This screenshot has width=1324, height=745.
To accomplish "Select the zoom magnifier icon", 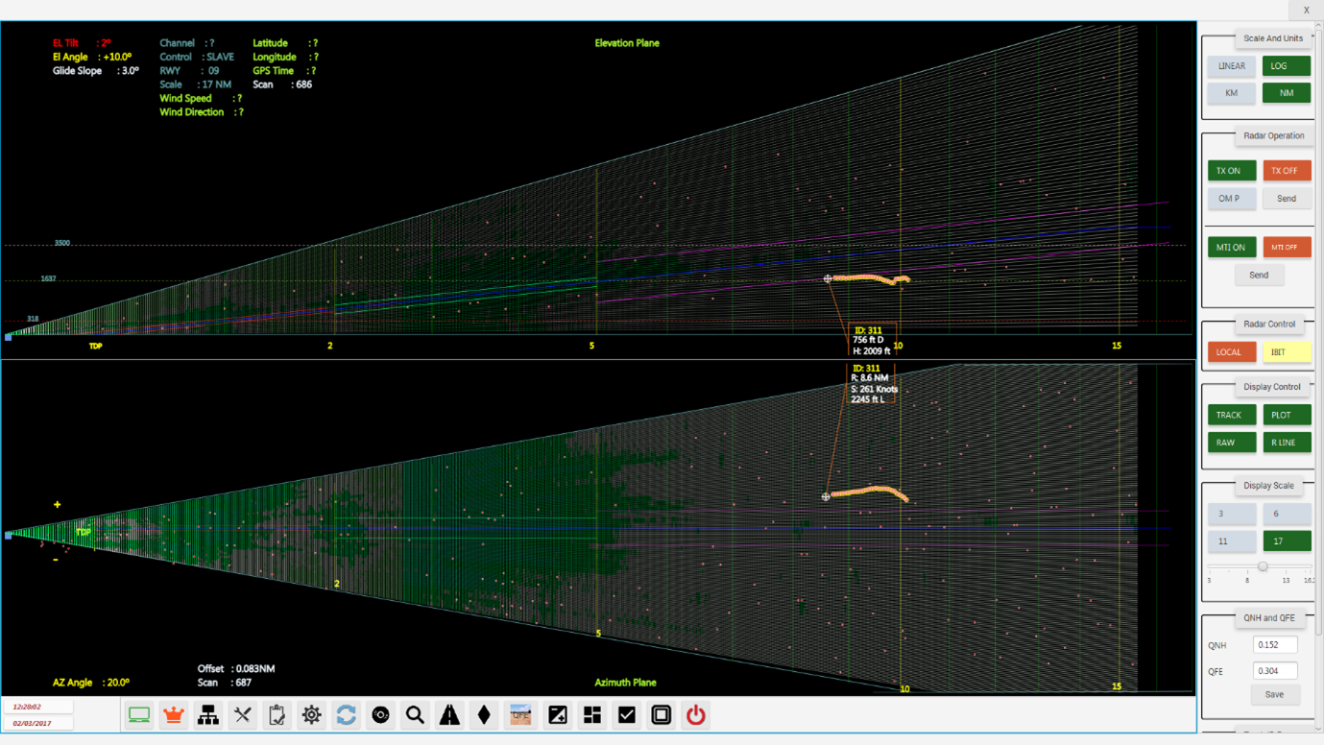I will pos(415,715).
